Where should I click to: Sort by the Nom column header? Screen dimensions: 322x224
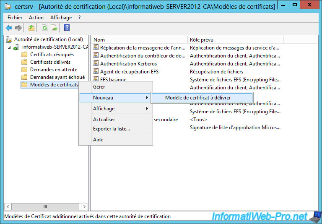point(139,40)
